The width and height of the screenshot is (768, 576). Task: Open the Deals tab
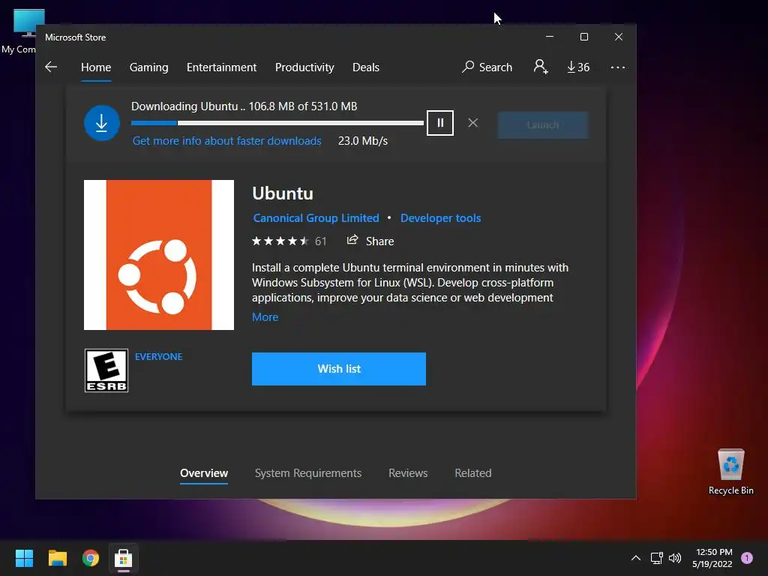pyautogui.click(x=366, y=67)
